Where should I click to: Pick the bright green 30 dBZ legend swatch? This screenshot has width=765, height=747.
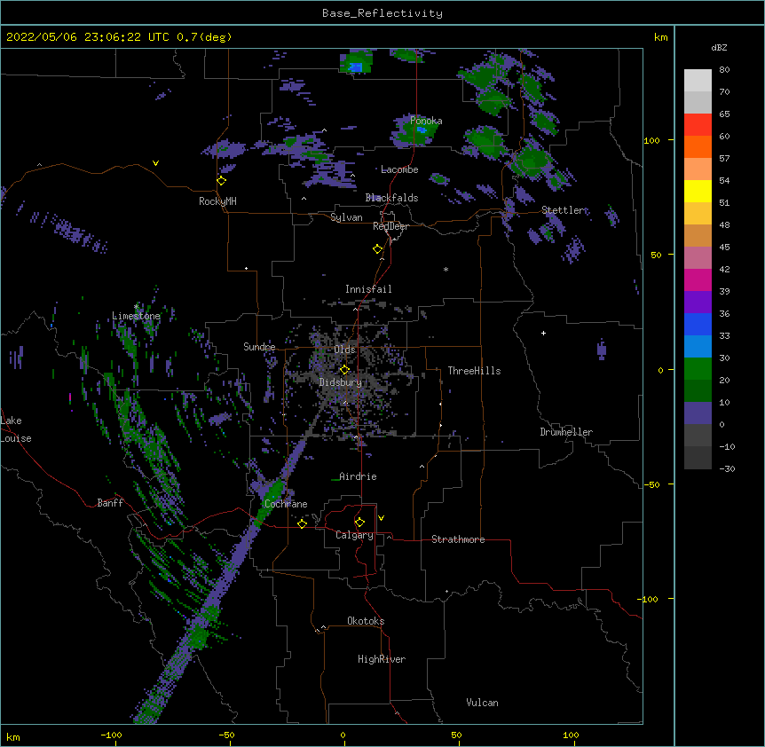pos(698,369)
